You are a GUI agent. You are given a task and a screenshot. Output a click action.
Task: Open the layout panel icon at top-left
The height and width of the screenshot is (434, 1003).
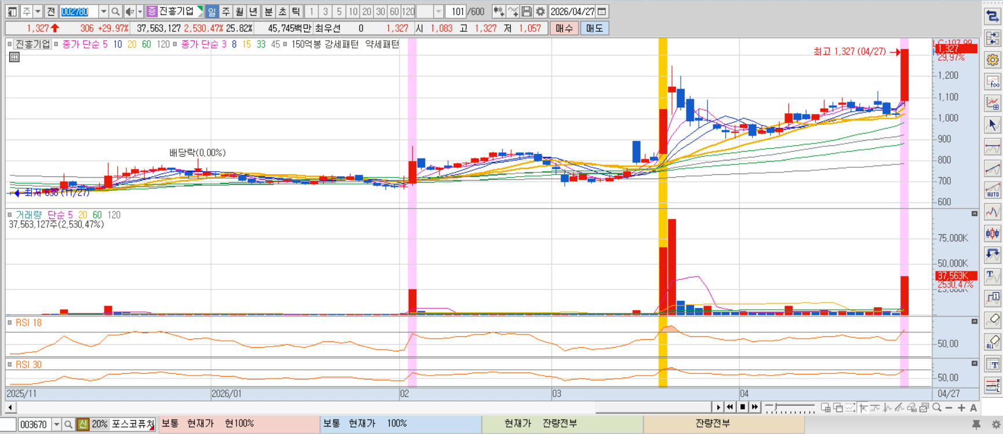12,12
